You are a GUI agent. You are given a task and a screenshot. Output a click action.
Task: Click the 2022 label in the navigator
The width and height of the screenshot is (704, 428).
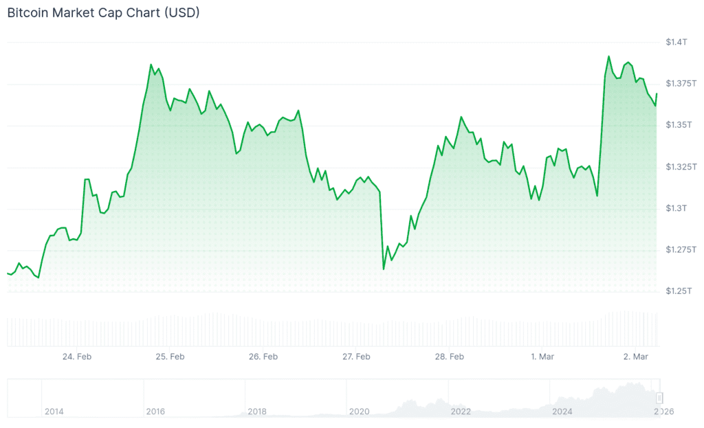click(x=461, y=412)
